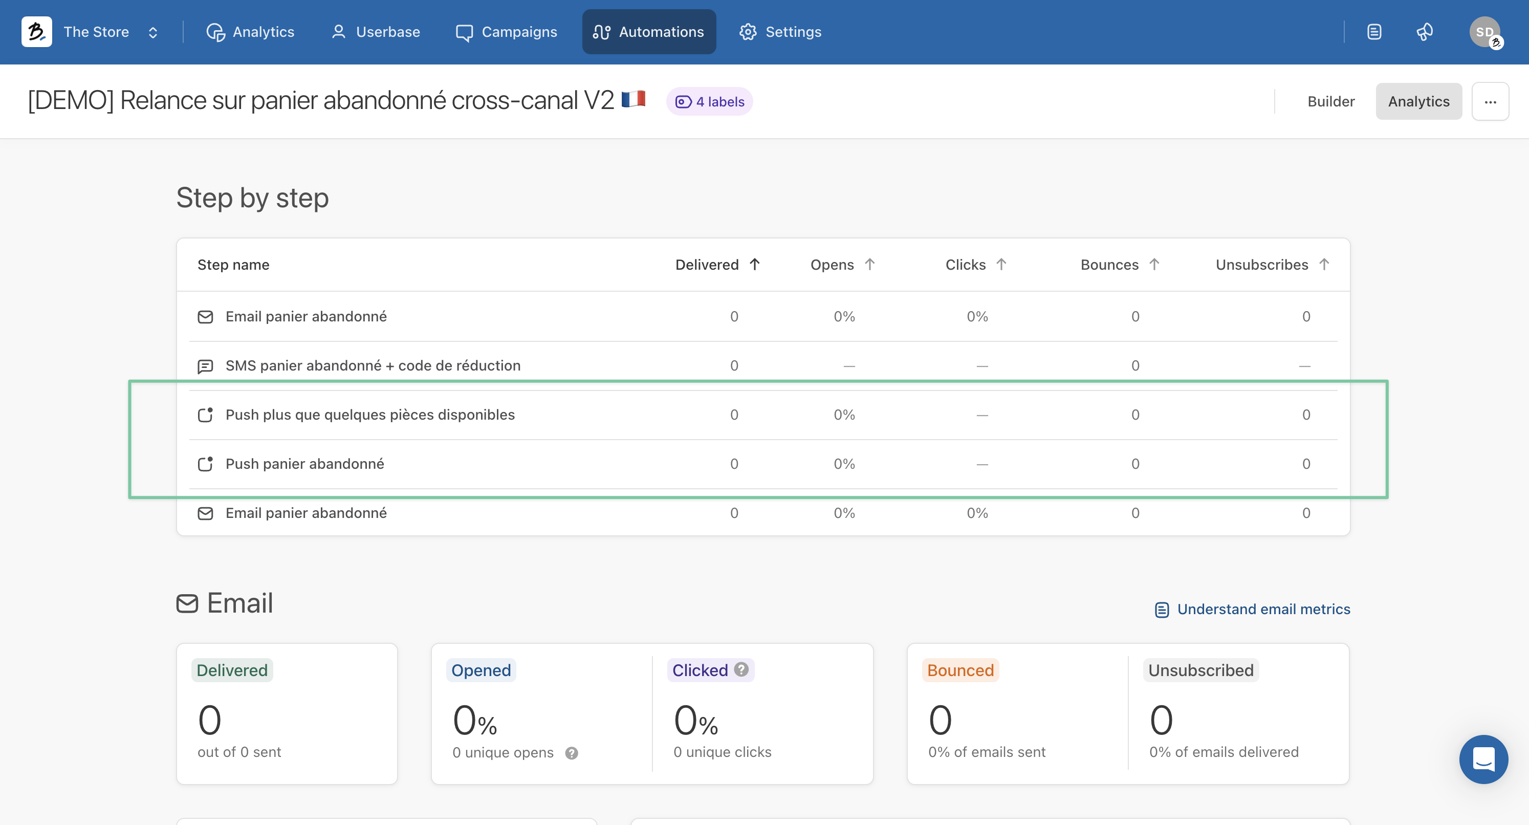Click the Unsubscribes column header text
Image resolution: width=1529 pixels, height=825 pixels.
1262,265
